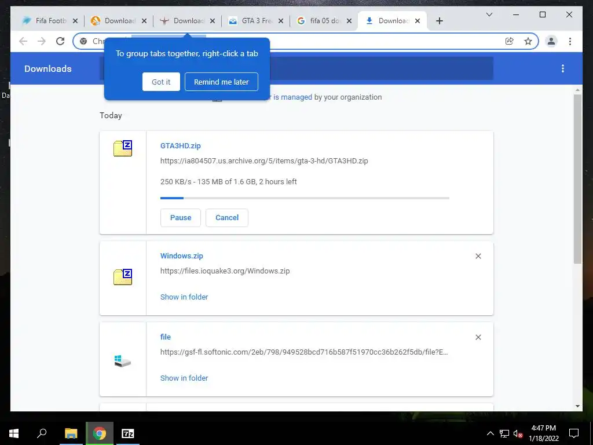Close the Fifa Football tab
The height and width of the screenshot is (445, 593).
pos(75,21)
